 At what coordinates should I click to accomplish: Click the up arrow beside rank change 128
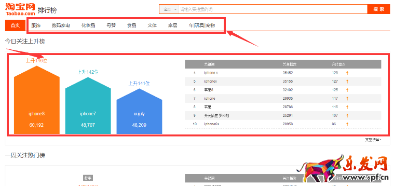[x=347, y=73]
